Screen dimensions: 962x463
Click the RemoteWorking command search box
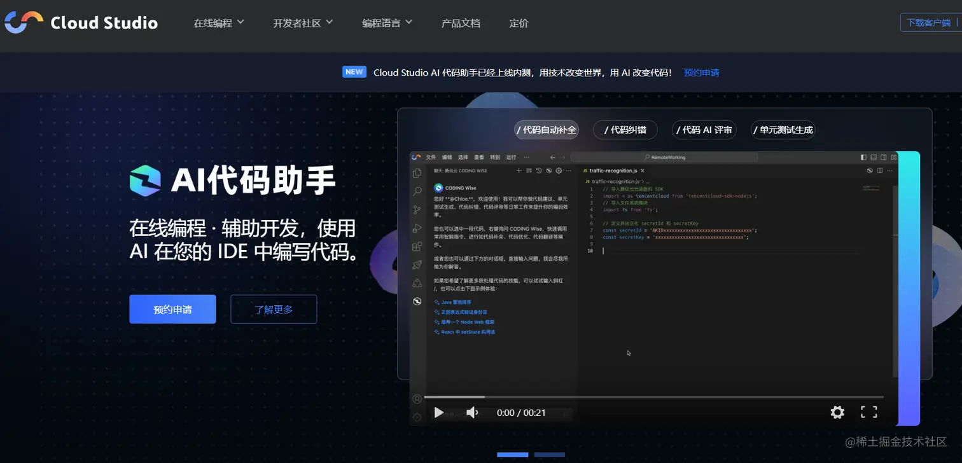tap(664, 157)
